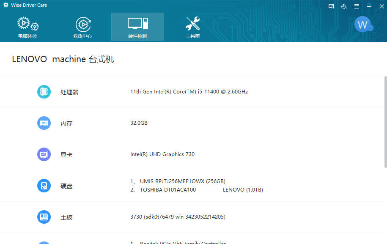Image resolution: width=387 pixels, height=244 pixels.
Task: Click the 内存 memory icon
Action: [44, 123]
